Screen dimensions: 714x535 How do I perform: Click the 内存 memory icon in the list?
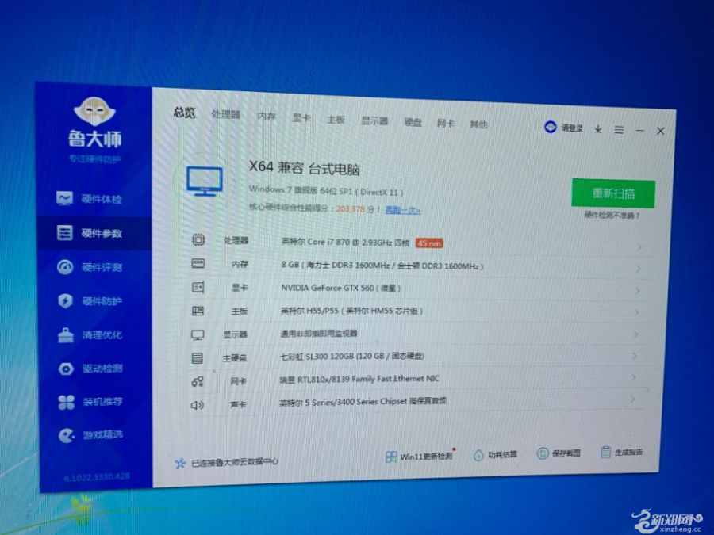pyautogui.click(x=198, y=264)
